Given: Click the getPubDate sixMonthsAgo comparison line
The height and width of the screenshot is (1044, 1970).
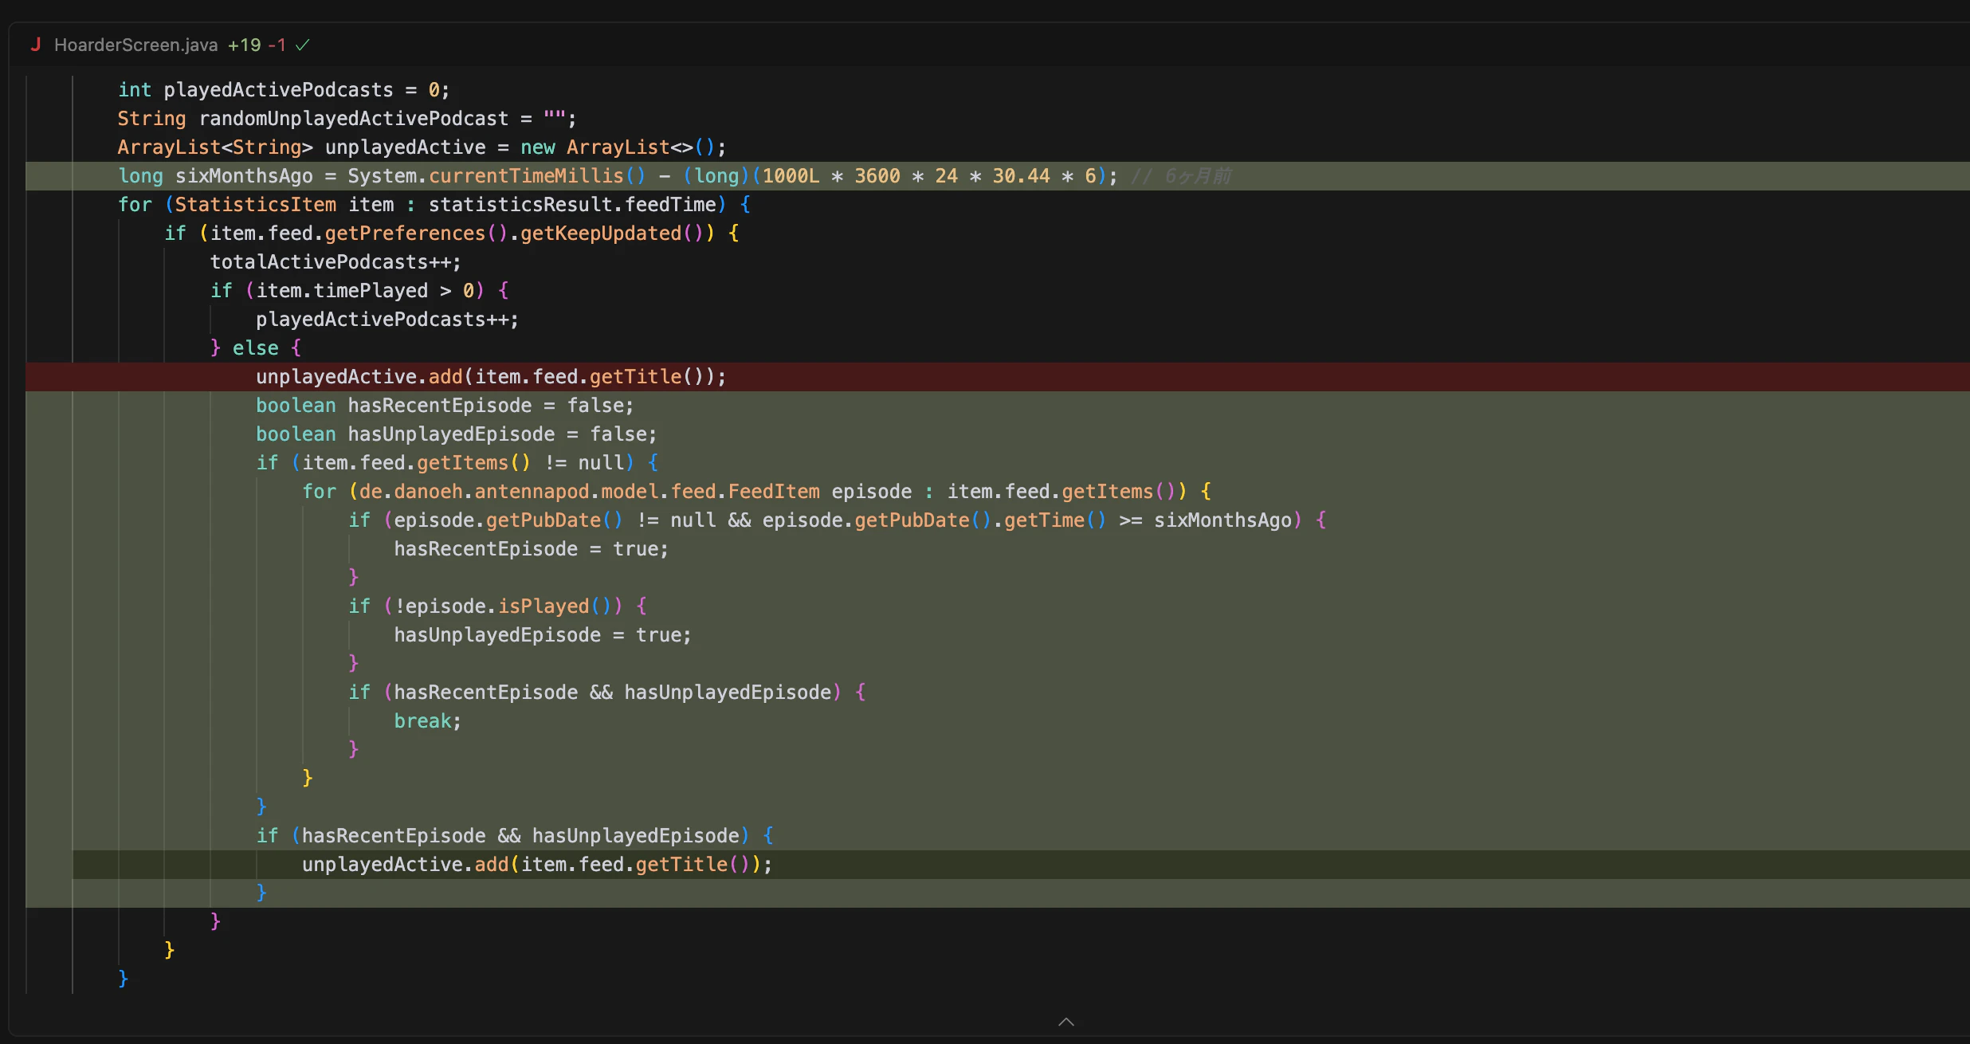Looking at the screenshot, I should [x=838, y=520].
